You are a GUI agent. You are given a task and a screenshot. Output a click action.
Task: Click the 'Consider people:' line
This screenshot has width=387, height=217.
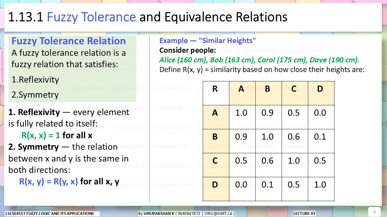pyautogui.click(x=188, y=50)
